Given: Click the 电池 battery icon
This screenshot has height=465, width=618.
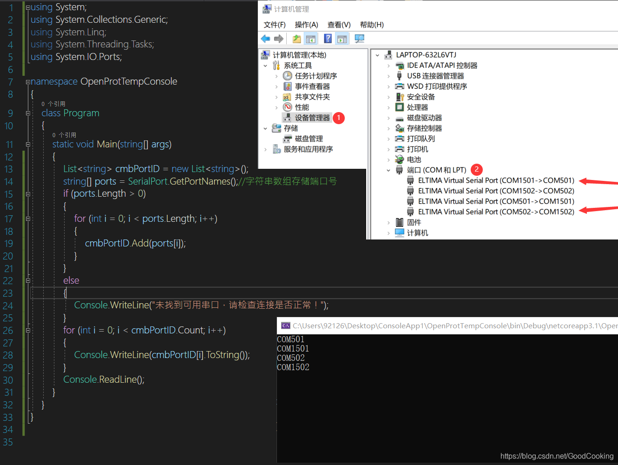Looking at the screenshot, I should click(x=400, y=159).
